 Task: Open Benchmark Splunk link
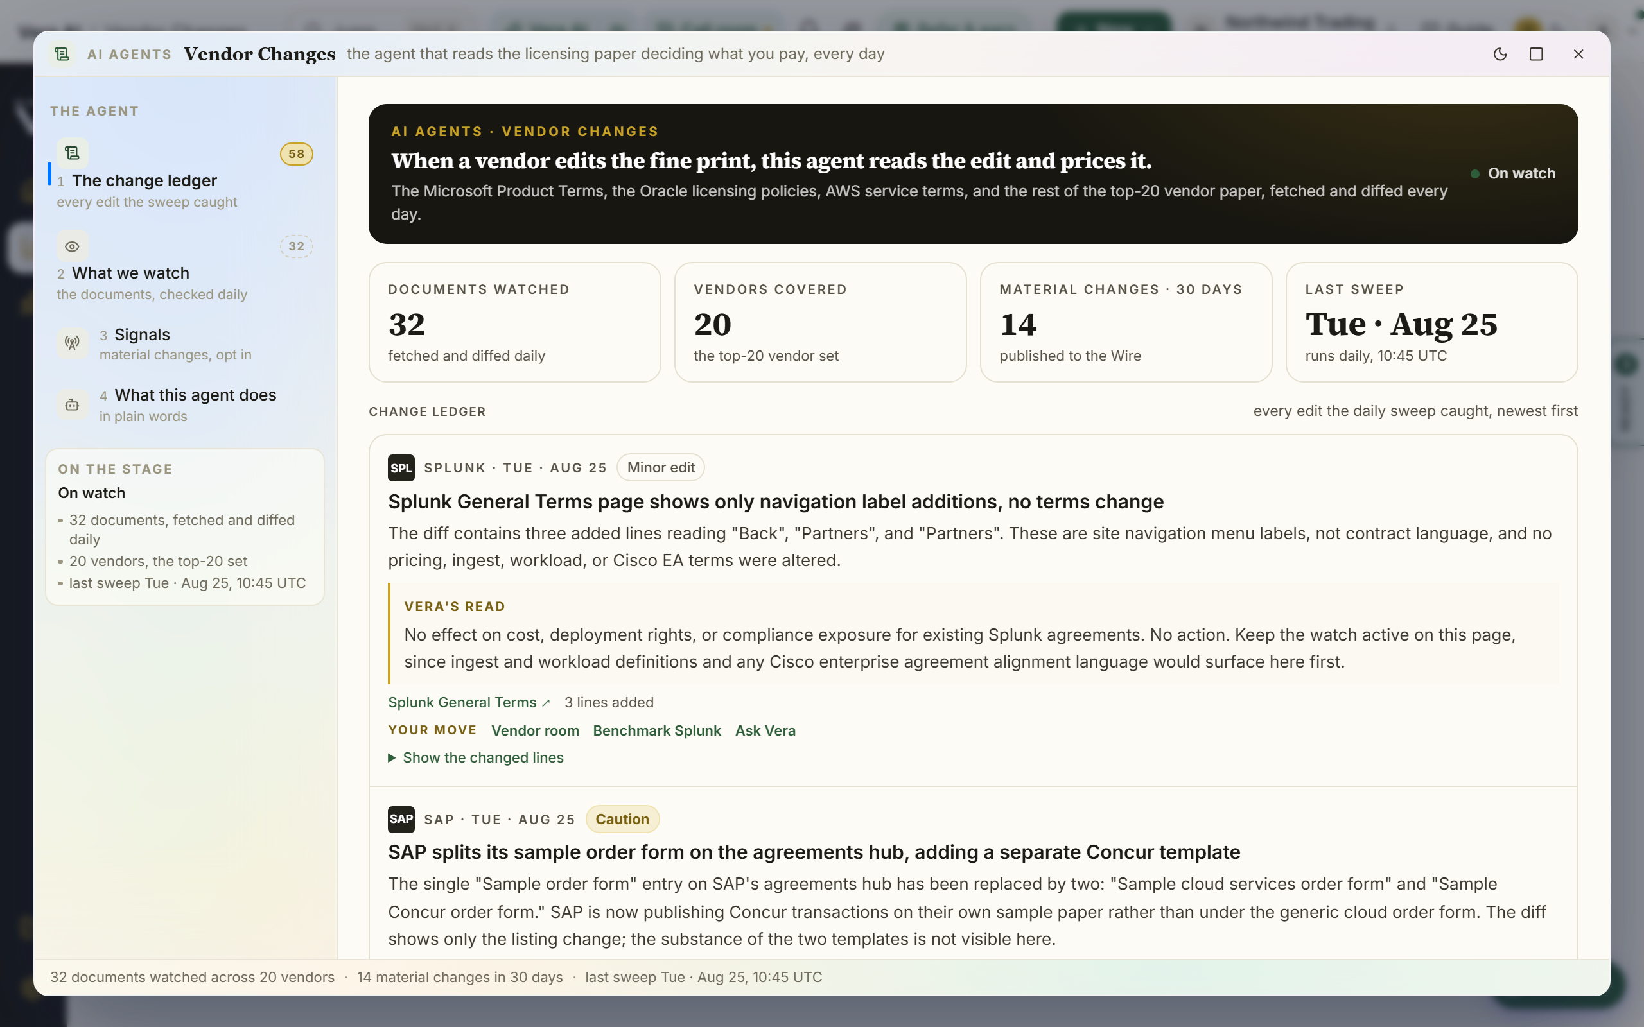click(657, 731)
